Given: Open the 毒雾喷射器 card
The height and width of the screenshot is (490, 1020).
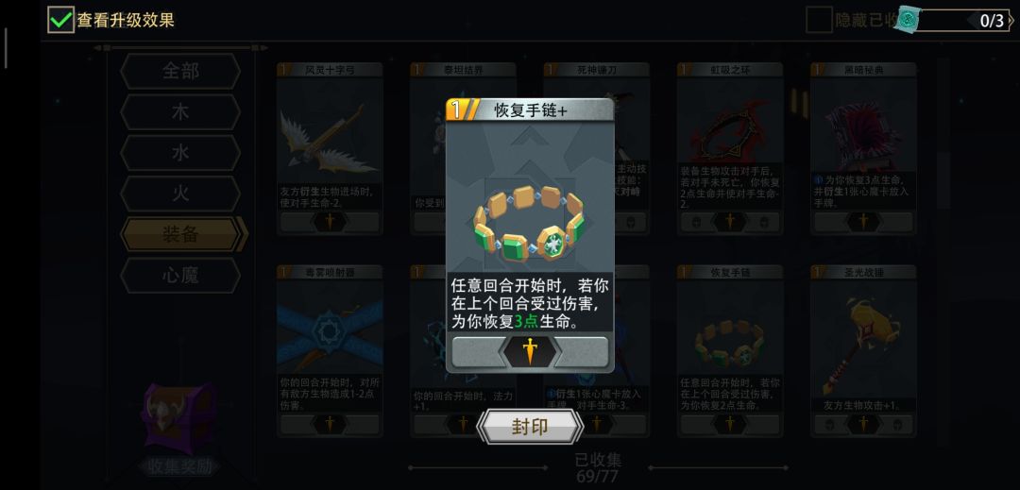Looking at the screenshot, I should (x=330, y=351).
